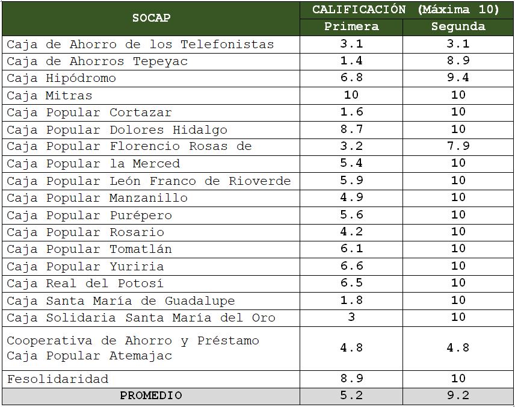Viewport: 515px width, 407px height.
Task: Select the Segunda column header
Action: pyautogui.click(x=458, y=26)
